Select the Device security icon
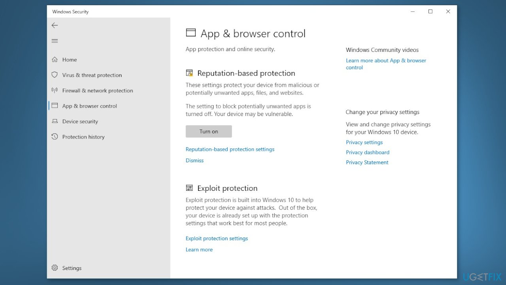 click(55, 121)
